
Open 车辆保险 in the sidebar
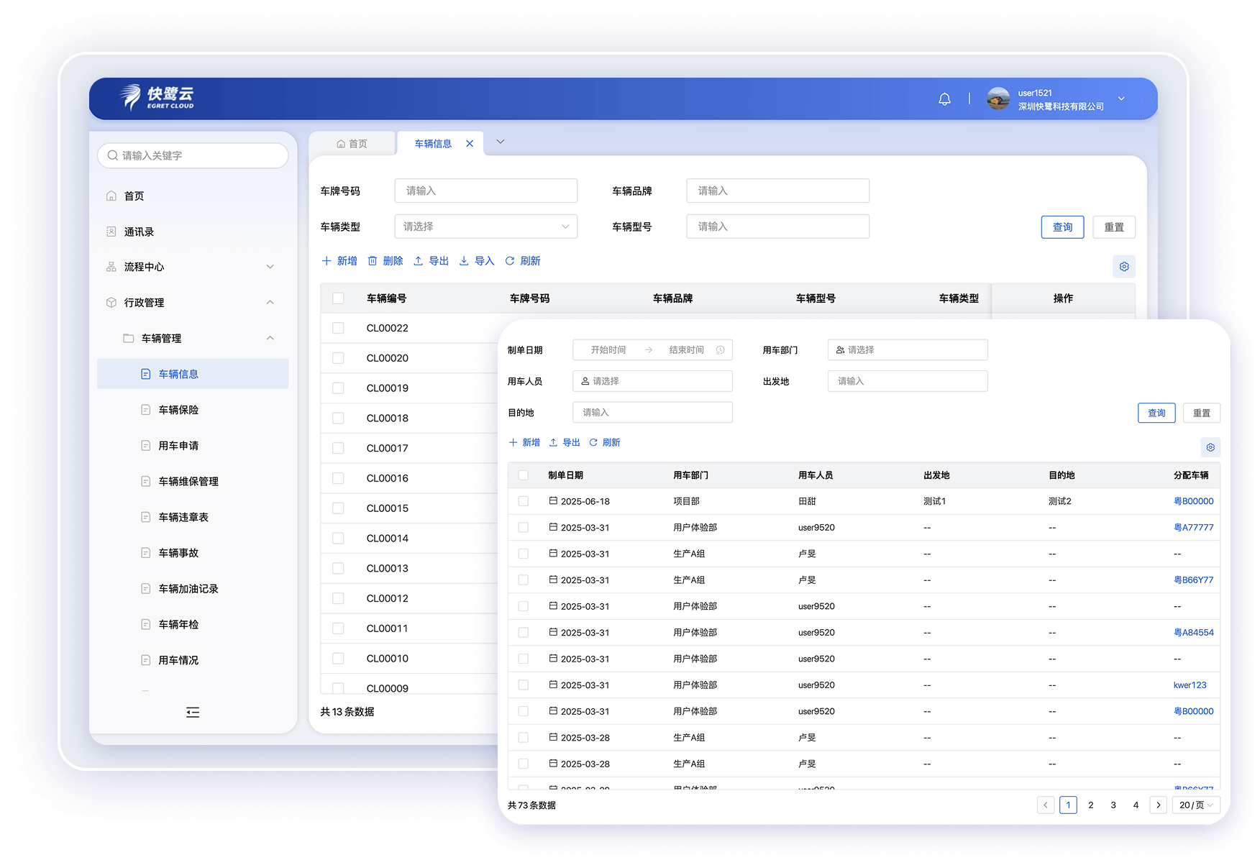178,410
